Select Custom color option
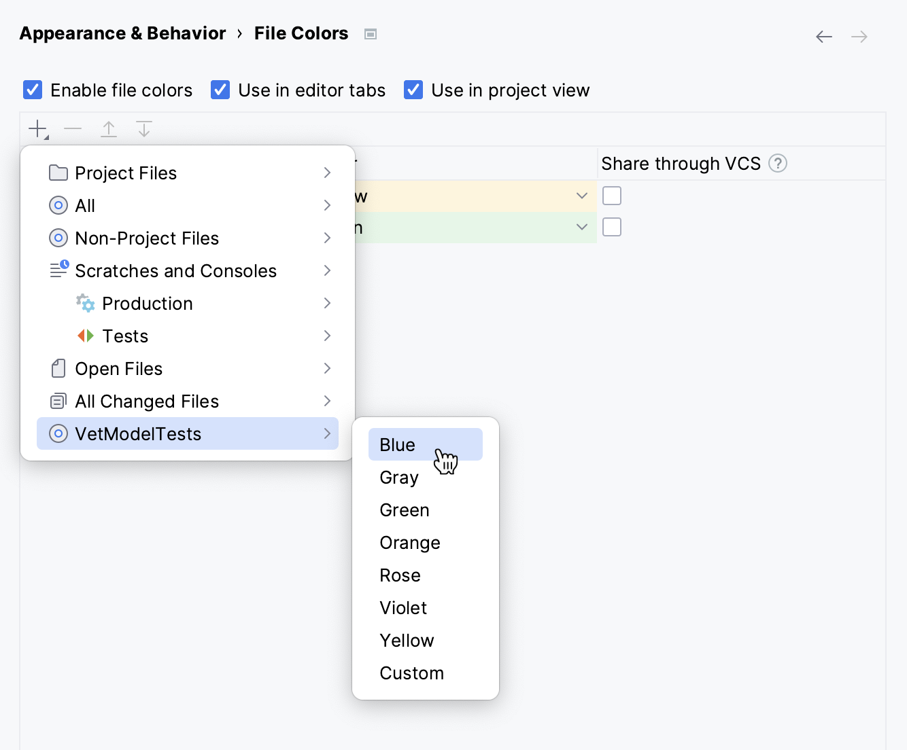 pos(411,673)
